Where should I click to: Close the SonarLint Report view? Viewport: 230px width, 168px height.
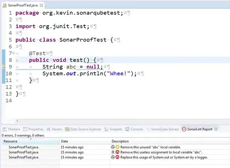click(216, 129)
